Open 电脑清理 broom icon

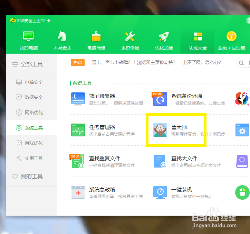[96, 36]
